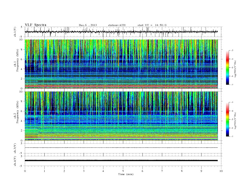
Task: Click time axis tick label "3"
Action: coord(84,171)
